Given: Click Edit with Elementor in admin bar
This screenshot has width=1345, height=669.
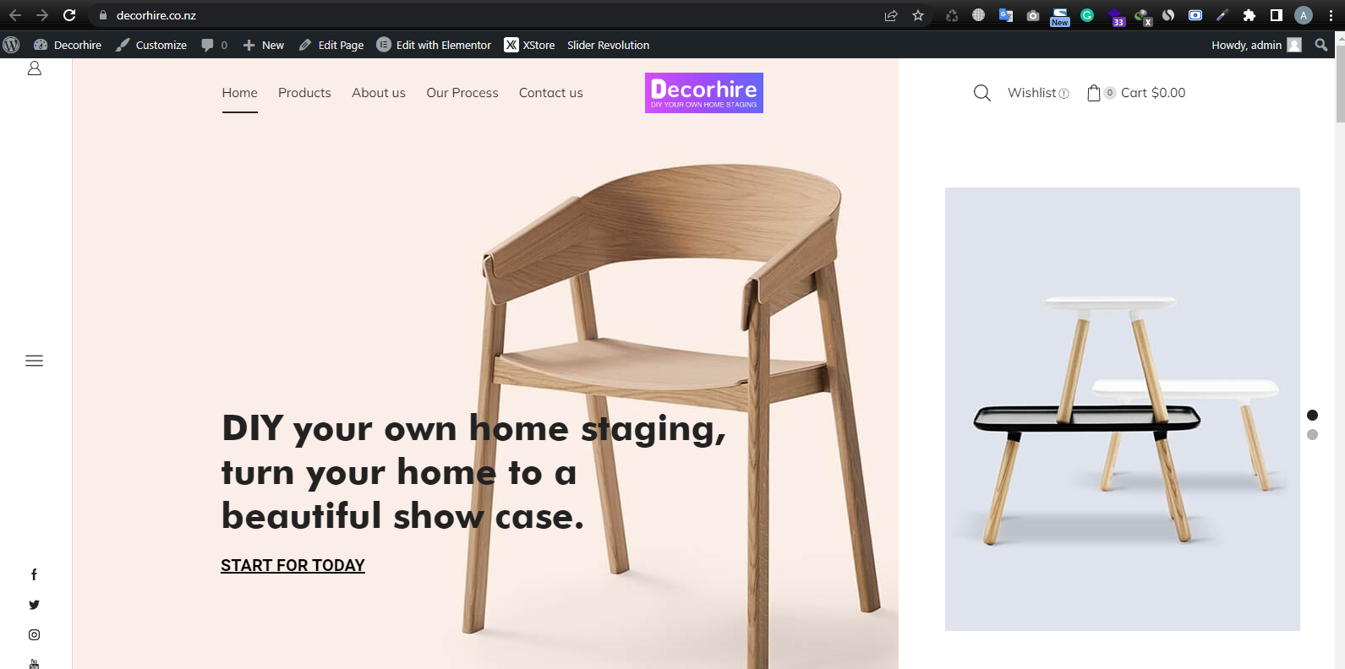Looking at the screenshot, I should pyautogui.click(x=434, y=45).
